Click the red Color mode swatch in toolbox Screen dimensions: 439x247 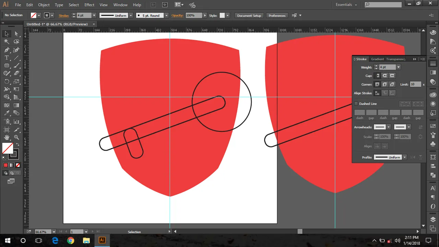[x=5, y=165]
